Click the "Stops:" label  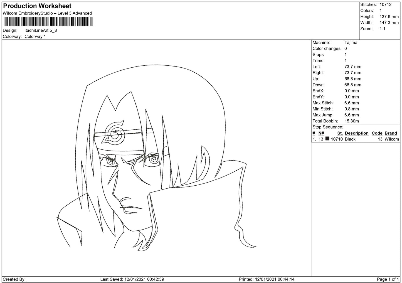click(319, 55)
